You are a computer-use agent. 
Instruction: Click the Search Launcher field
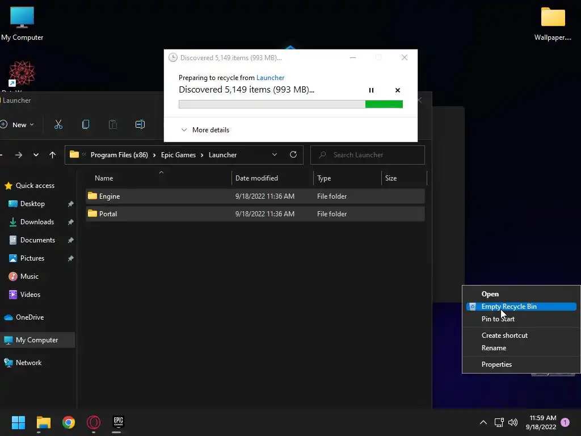coord(368,155)
